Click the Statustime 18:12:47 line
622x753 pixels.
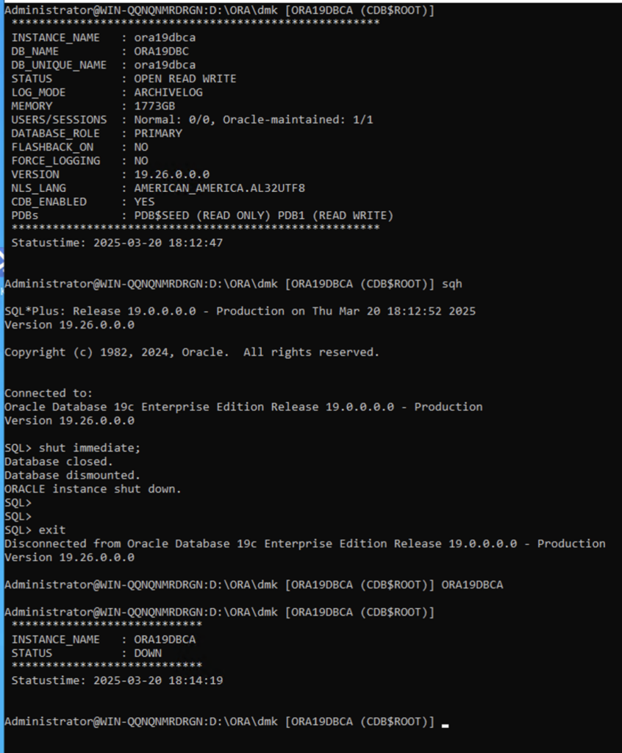click(x=117, y=243)
